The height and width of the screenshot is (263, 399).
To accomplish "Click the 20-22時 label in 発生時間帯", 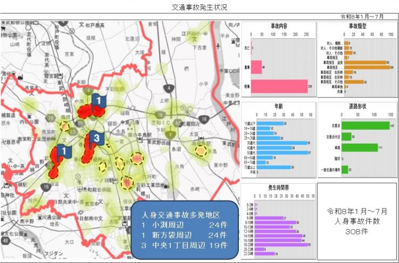I will (248, 250).
